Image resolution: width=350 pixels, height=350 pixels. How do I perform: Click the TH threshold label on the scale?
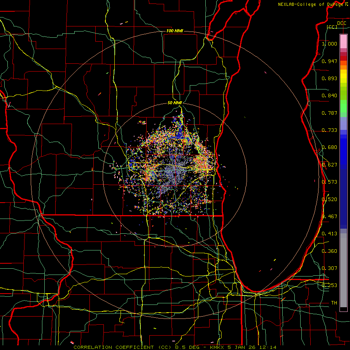334,303
